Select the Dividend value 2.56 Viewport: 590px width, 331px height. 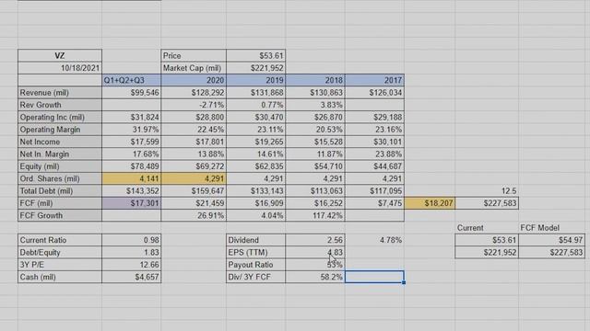(x=315, y=240)
